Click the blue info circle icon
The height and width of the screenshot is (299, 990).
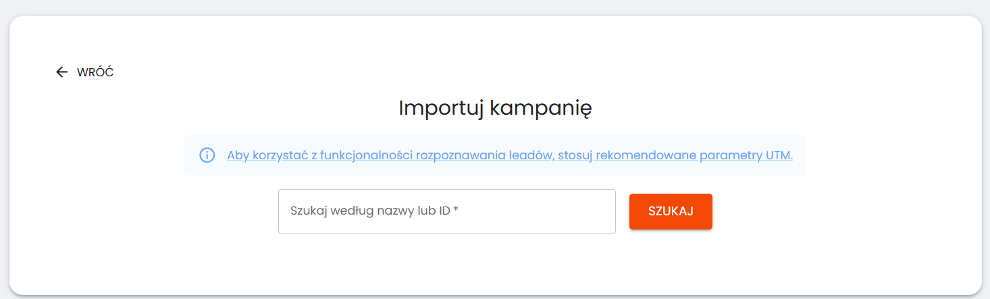coord(207,155)
